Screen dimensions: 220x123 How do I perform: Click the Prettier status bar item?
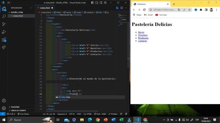[x=113, y=114]
